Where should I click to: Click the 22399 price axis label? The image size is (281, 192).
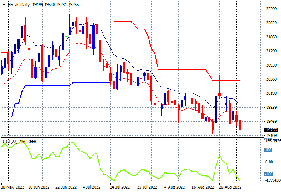(271, 9)
